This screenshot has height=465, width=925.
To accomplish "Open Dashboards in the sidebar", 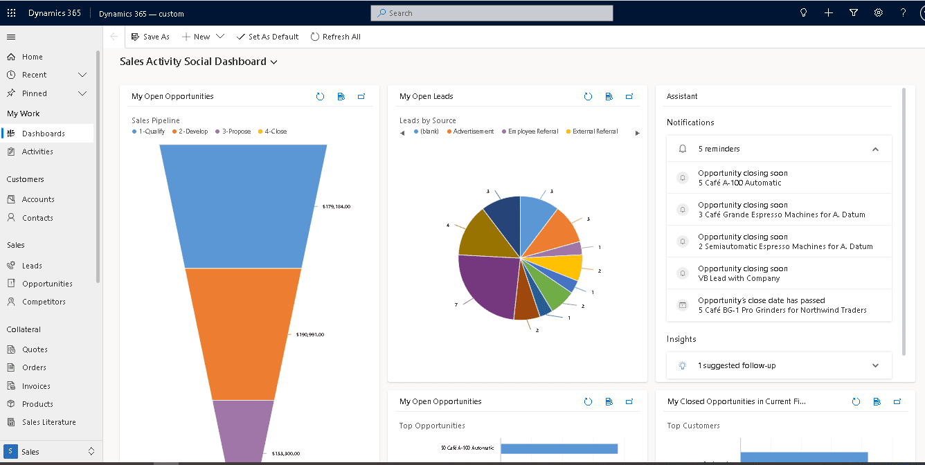I will (47, 134).
